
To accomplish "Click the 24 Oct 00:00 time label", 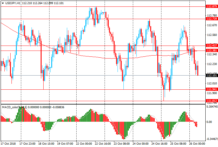I will click(141, 144).
